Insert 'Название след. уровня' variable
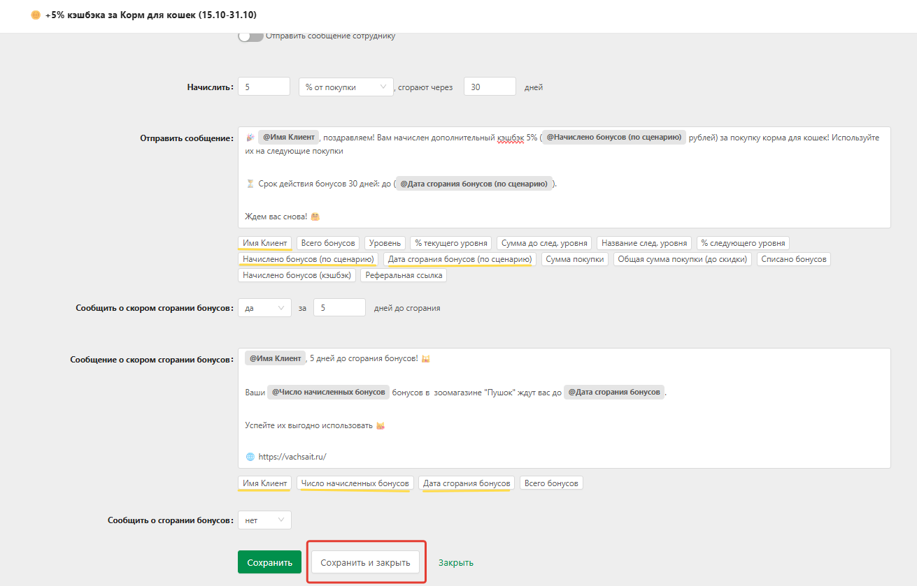The width and height of the screenshot is (917, 586). (644, 243)
